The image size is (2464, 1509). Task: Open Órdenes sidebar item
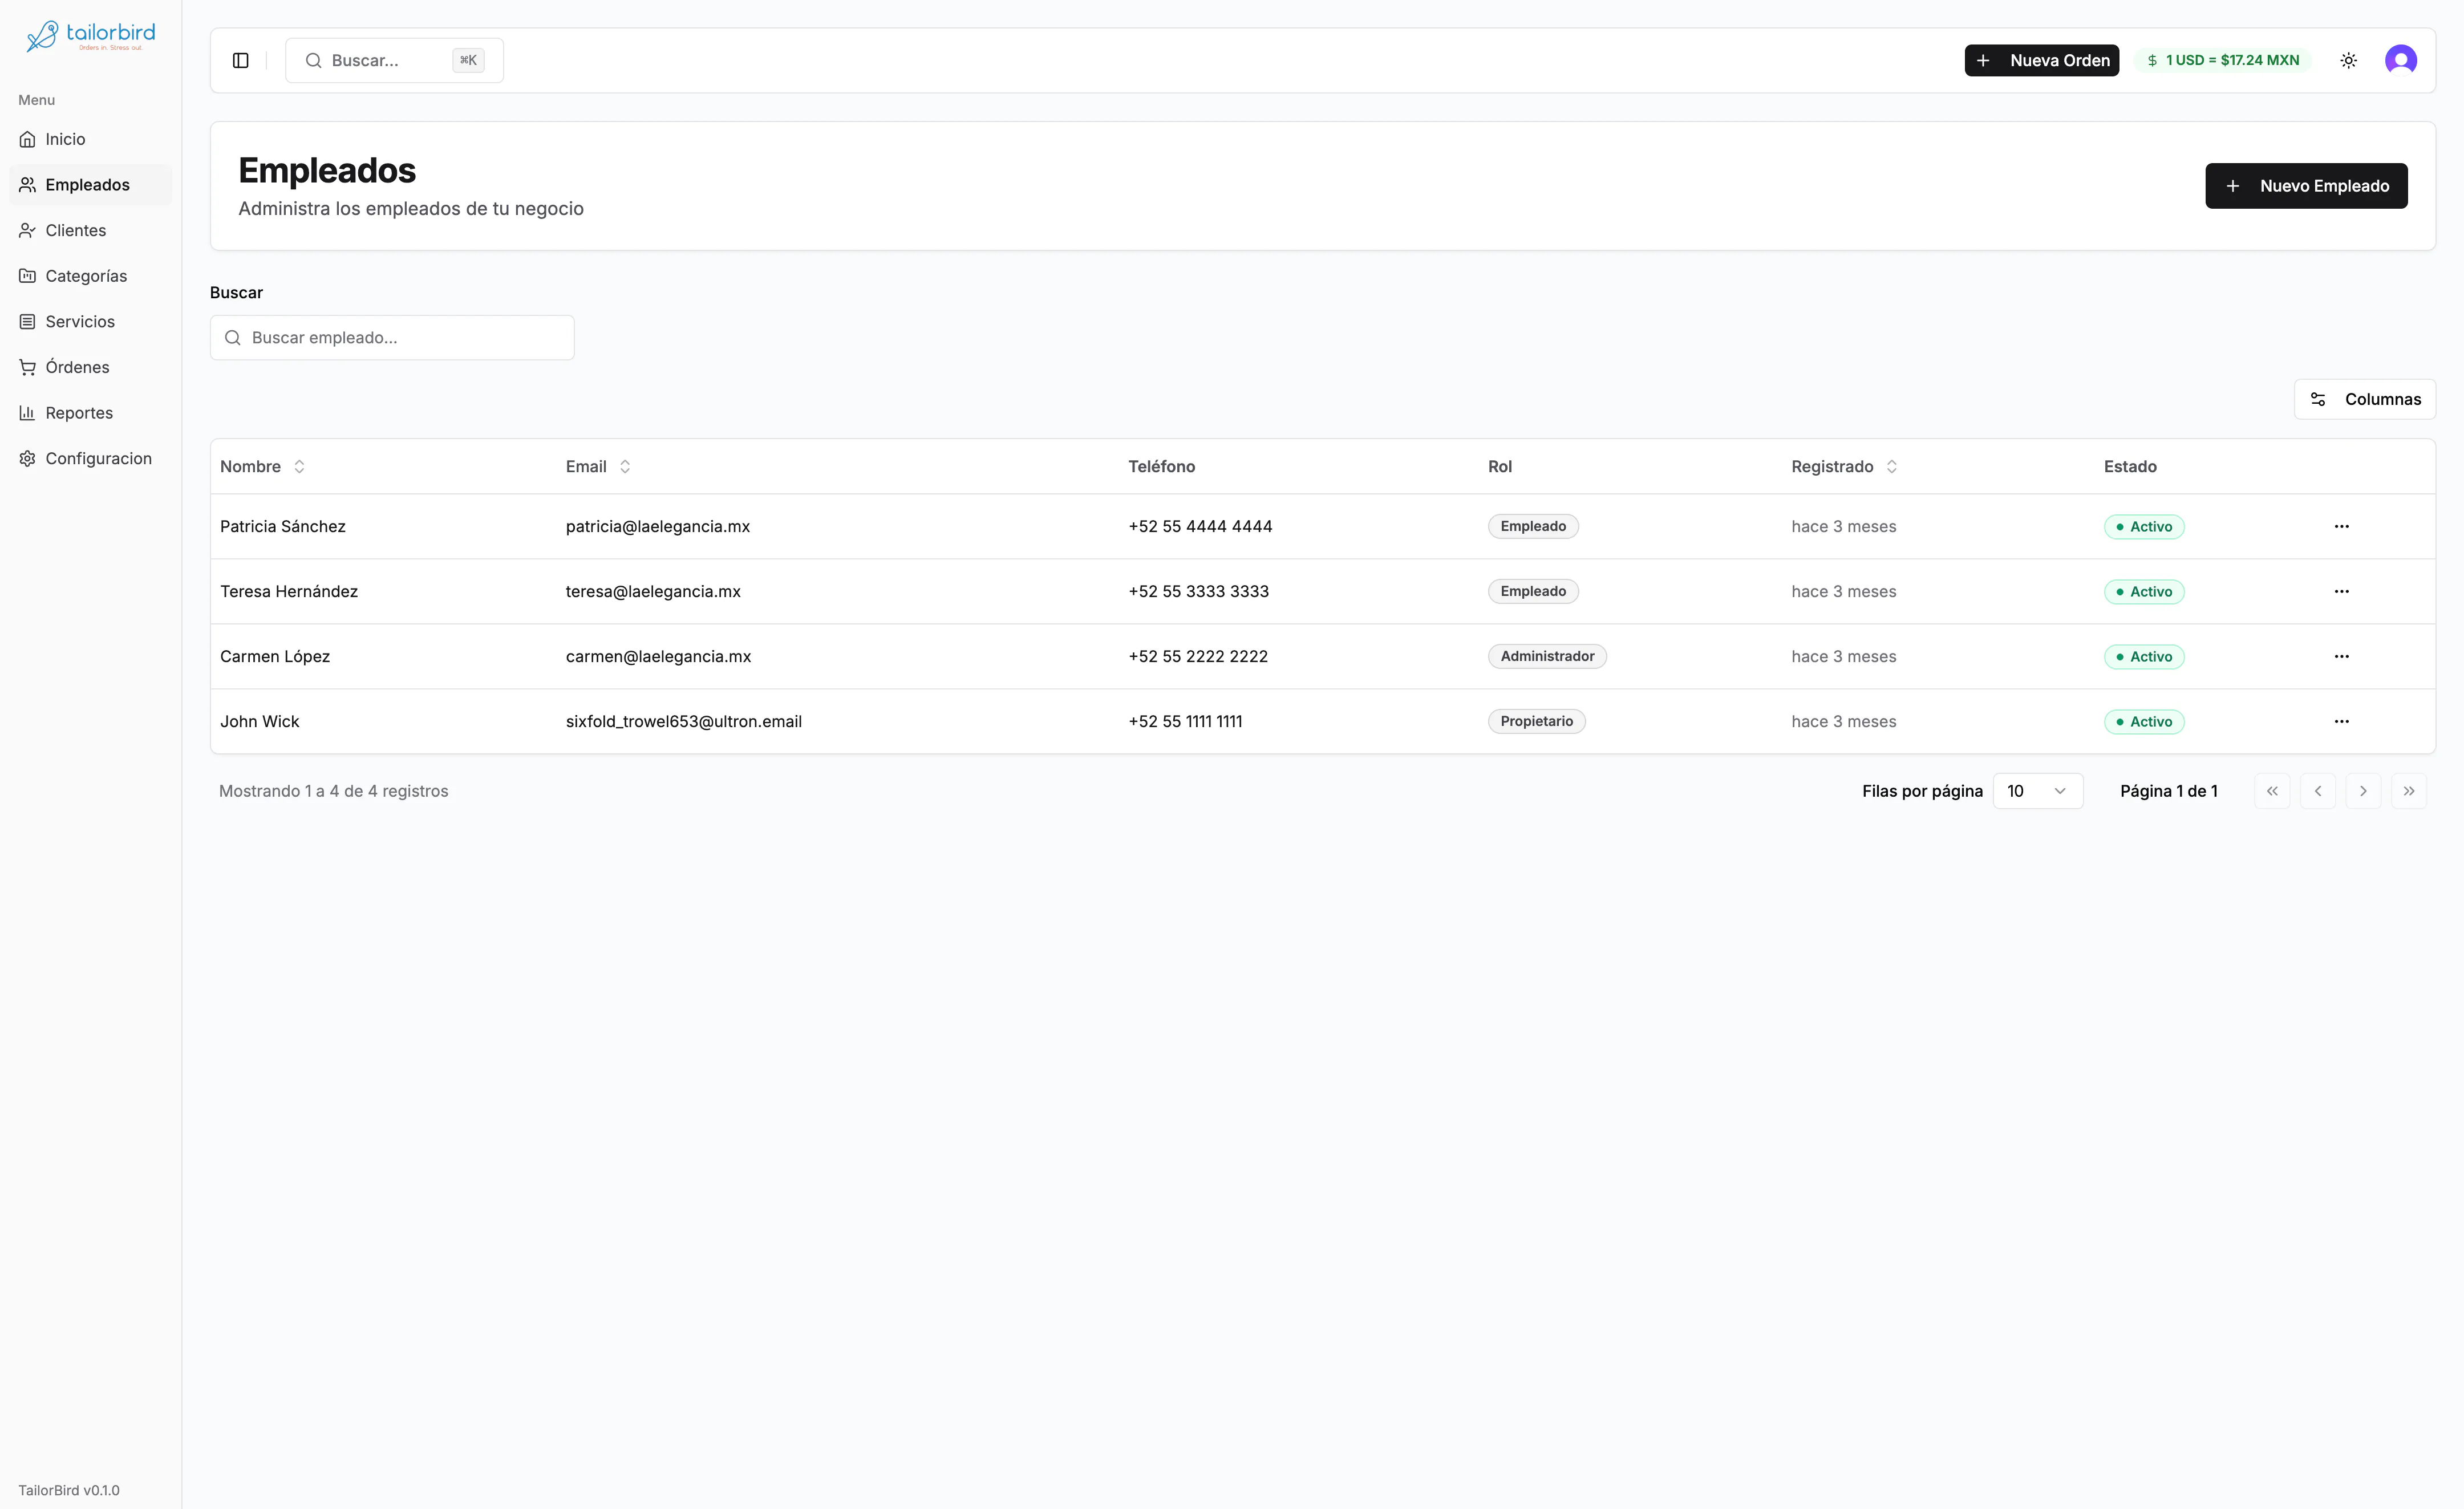click(x=90, y=368)
